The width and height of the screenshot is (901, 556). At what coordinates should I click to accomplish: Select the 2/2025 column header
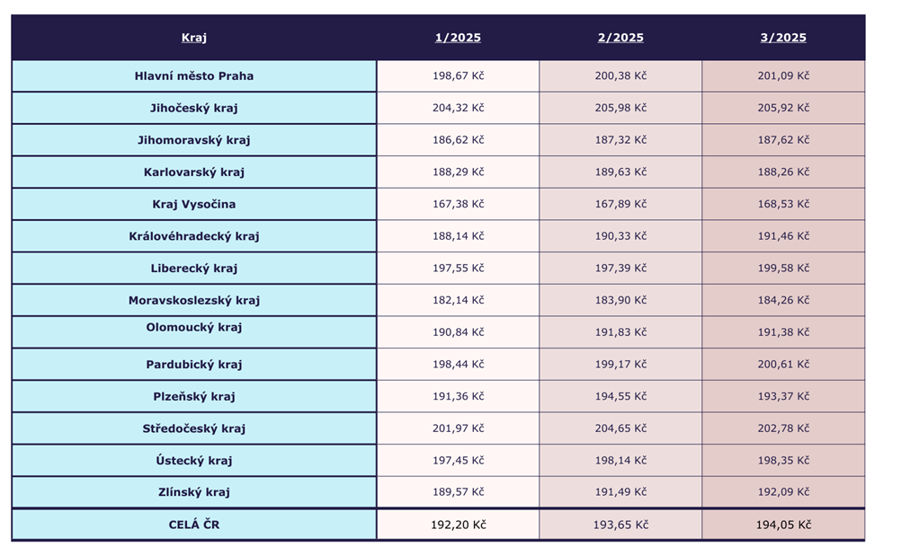tap(620, 38)
